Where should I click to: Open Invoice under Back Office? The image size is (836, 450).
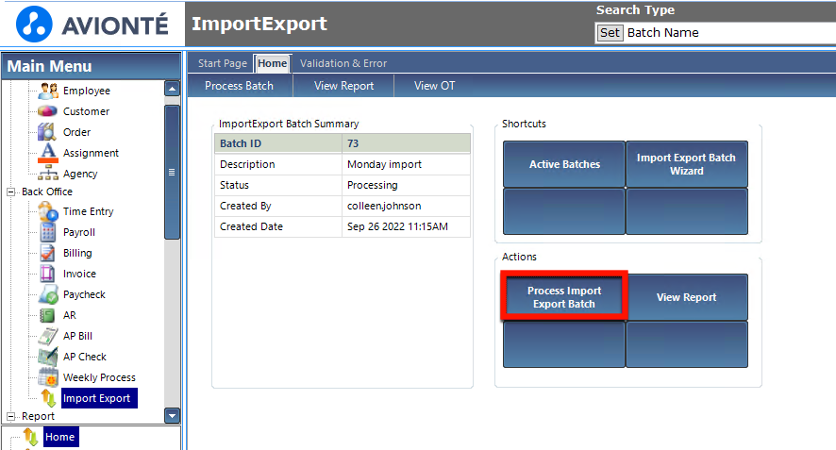(x=79, y=274)
